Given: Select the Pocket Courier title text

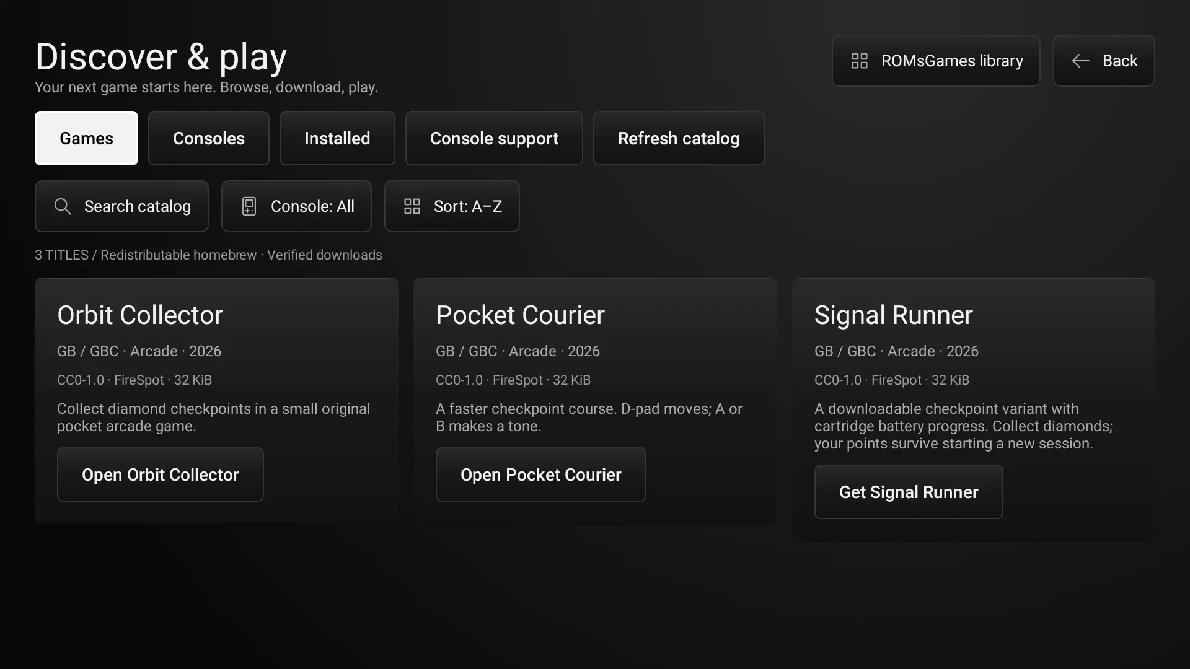Looking at the screenshot, I should pyautogui.click(x=520, y=315).
